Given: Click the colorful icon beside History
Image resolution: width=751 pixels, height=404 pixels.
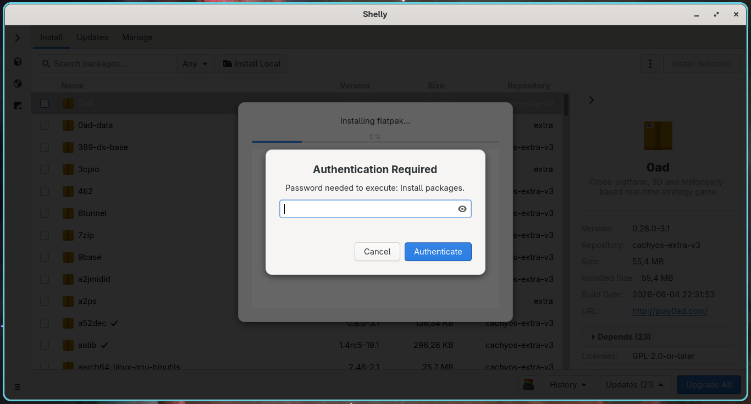Looking at the screenshot, I should (x=528, y=385).
